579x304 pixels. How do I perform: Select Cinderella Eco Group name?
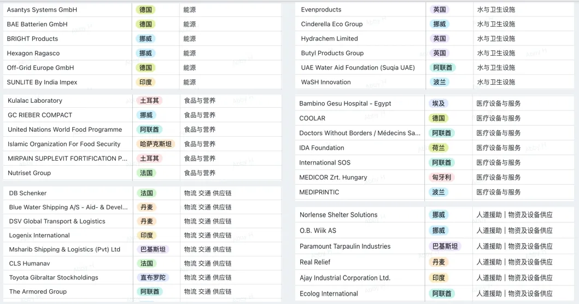click(x=331, y=24)
